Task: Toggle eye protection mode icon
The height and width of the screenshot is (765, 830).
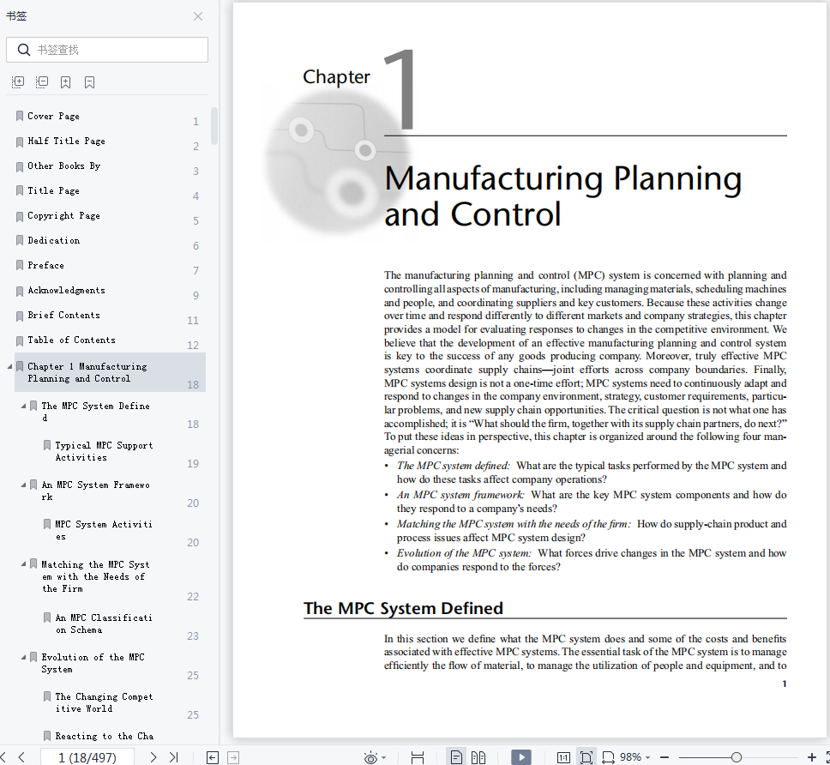Action: click(370, 757)
